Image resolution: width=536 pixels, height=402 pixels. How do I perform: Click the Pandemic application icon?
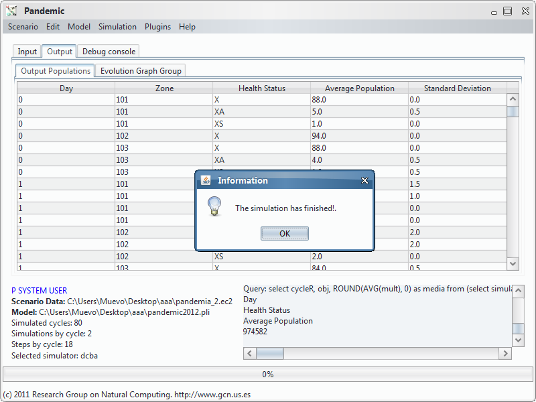(11, 11)
